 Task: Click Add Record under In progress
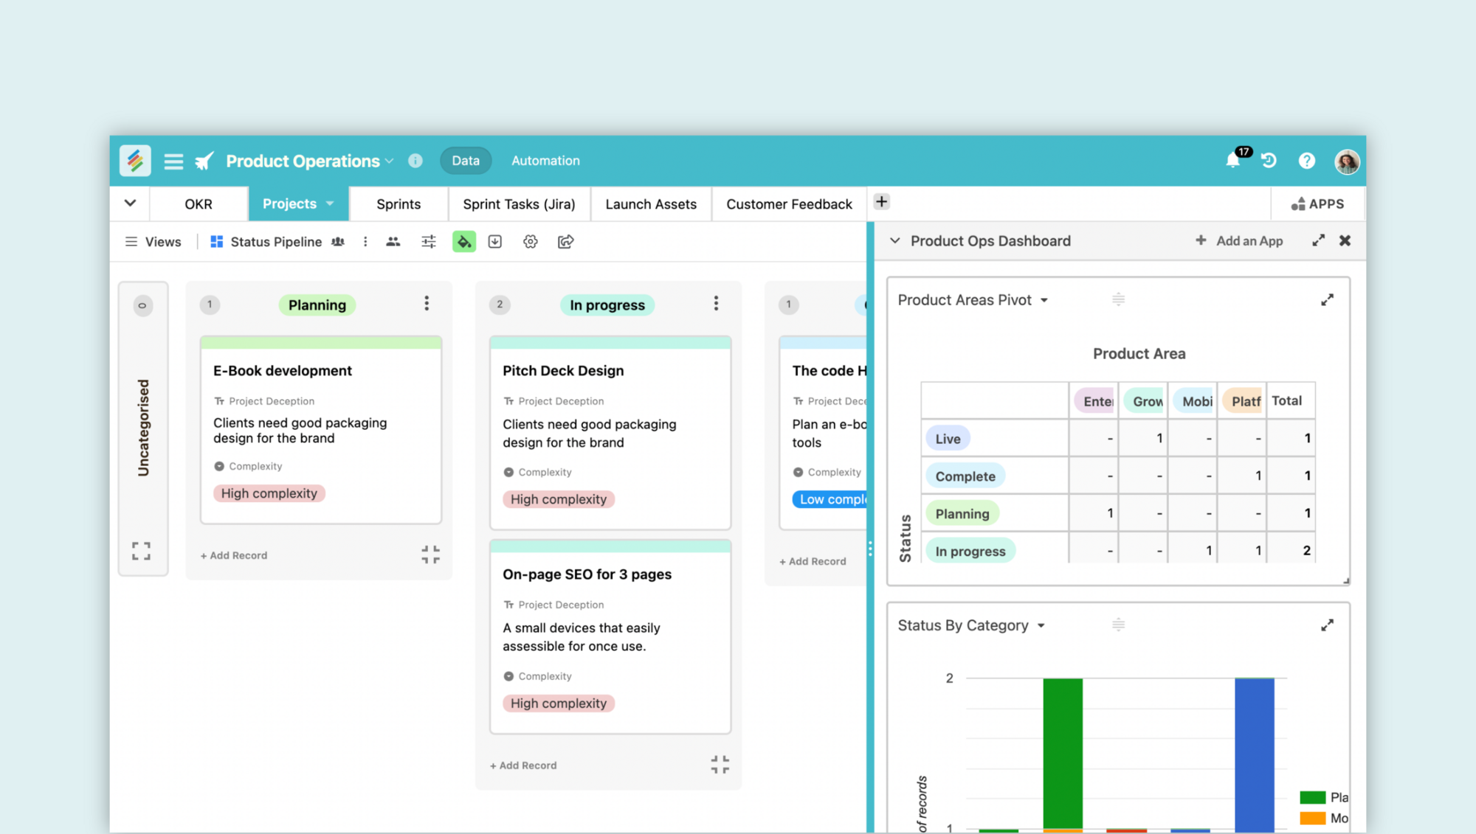point(523,765)
